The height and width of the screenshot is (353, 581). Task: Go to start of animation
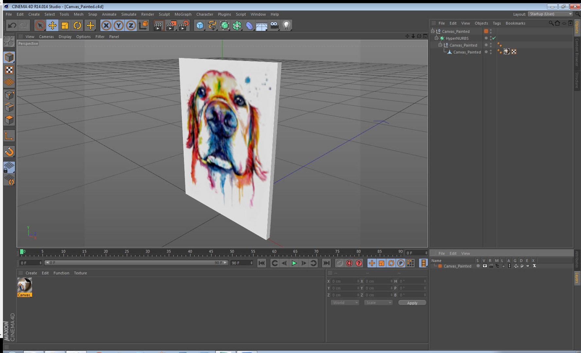pyautogui.click(x=262, y=263)
